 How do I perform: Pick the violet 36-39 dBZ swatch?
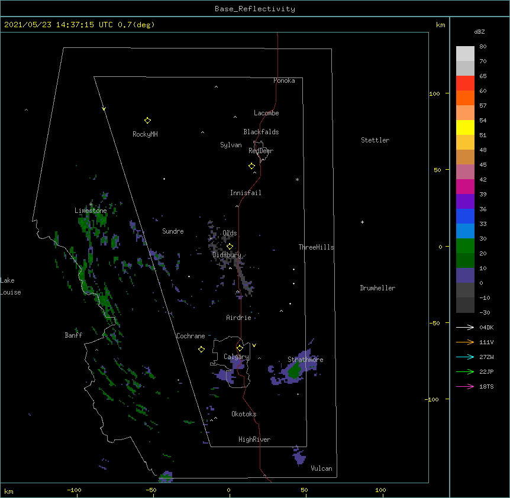(x=465, y=202)
